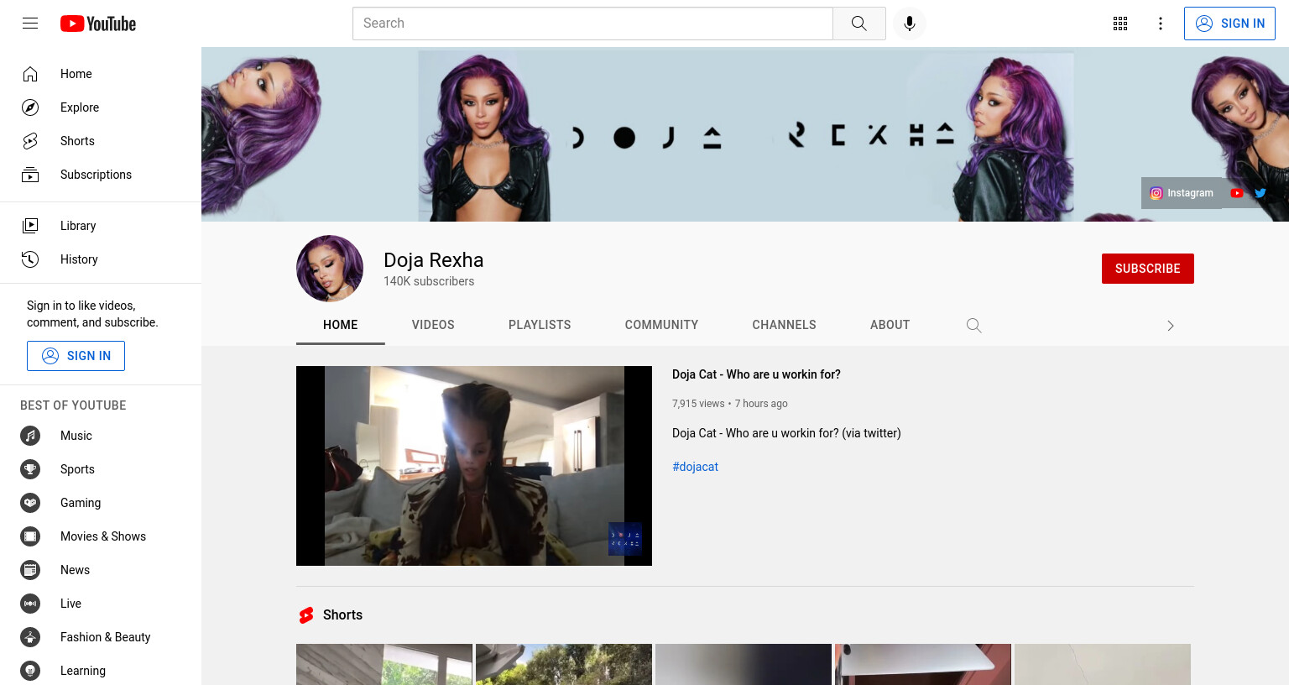Open Library in sidebar
Image resolution: width=1289 pixels, height=685 pixels.
point(101,226)
